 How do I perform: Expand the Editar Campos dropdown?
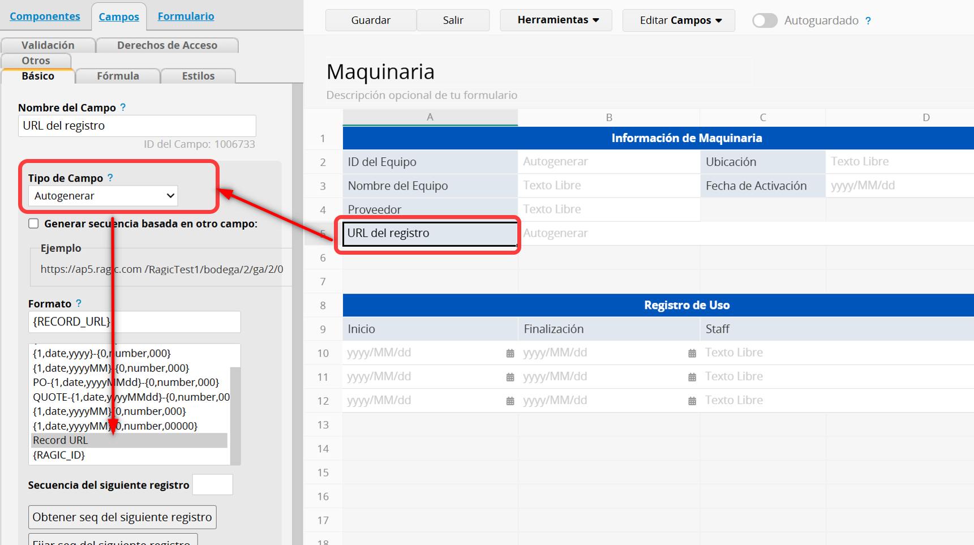tap(679, 20)
